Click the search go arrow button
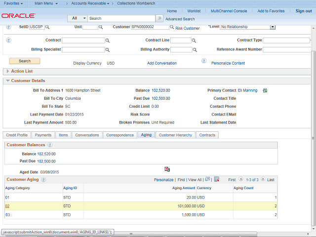Screen dimensions: 316x237 coord(159,18)
